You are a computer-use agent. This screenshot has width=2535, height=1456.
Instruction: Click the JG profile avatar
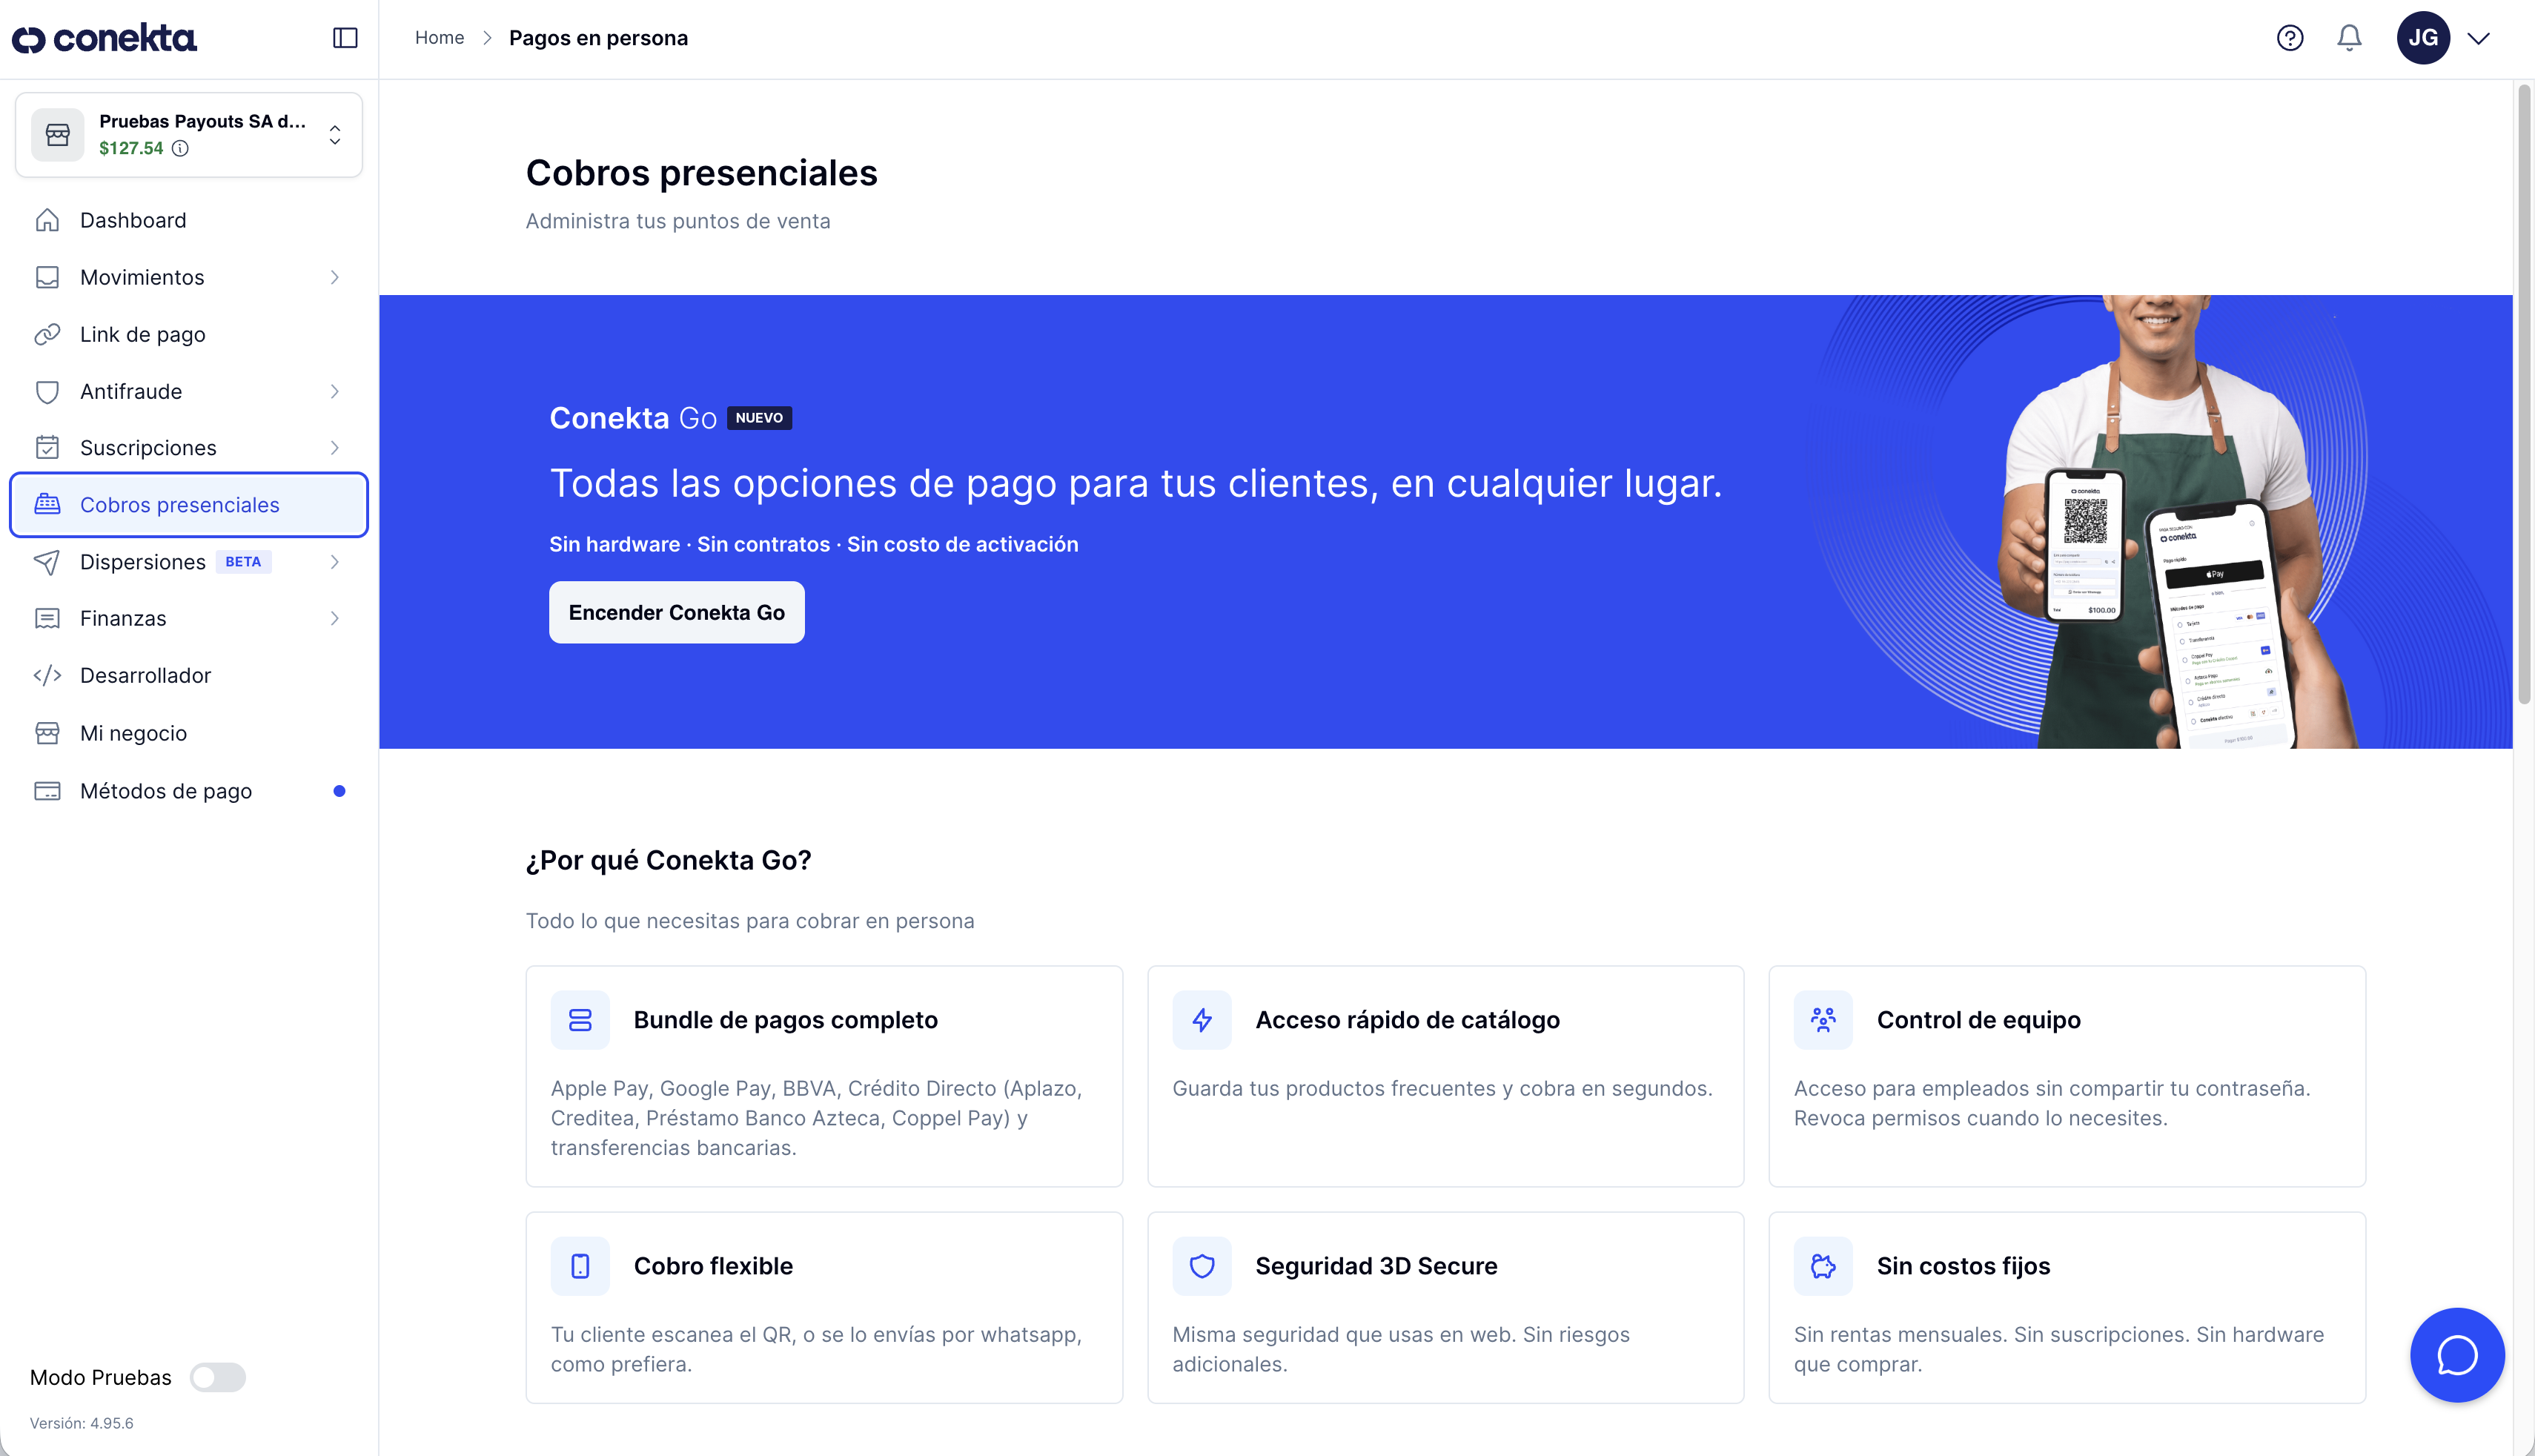point(2423,38)
